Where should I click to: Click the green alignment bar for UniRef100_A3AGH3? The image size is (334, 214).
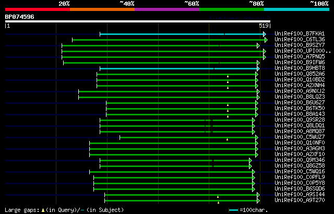point(172,149)
